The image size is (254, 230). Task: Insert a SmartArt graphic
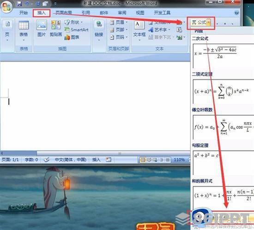click(76, 30)
